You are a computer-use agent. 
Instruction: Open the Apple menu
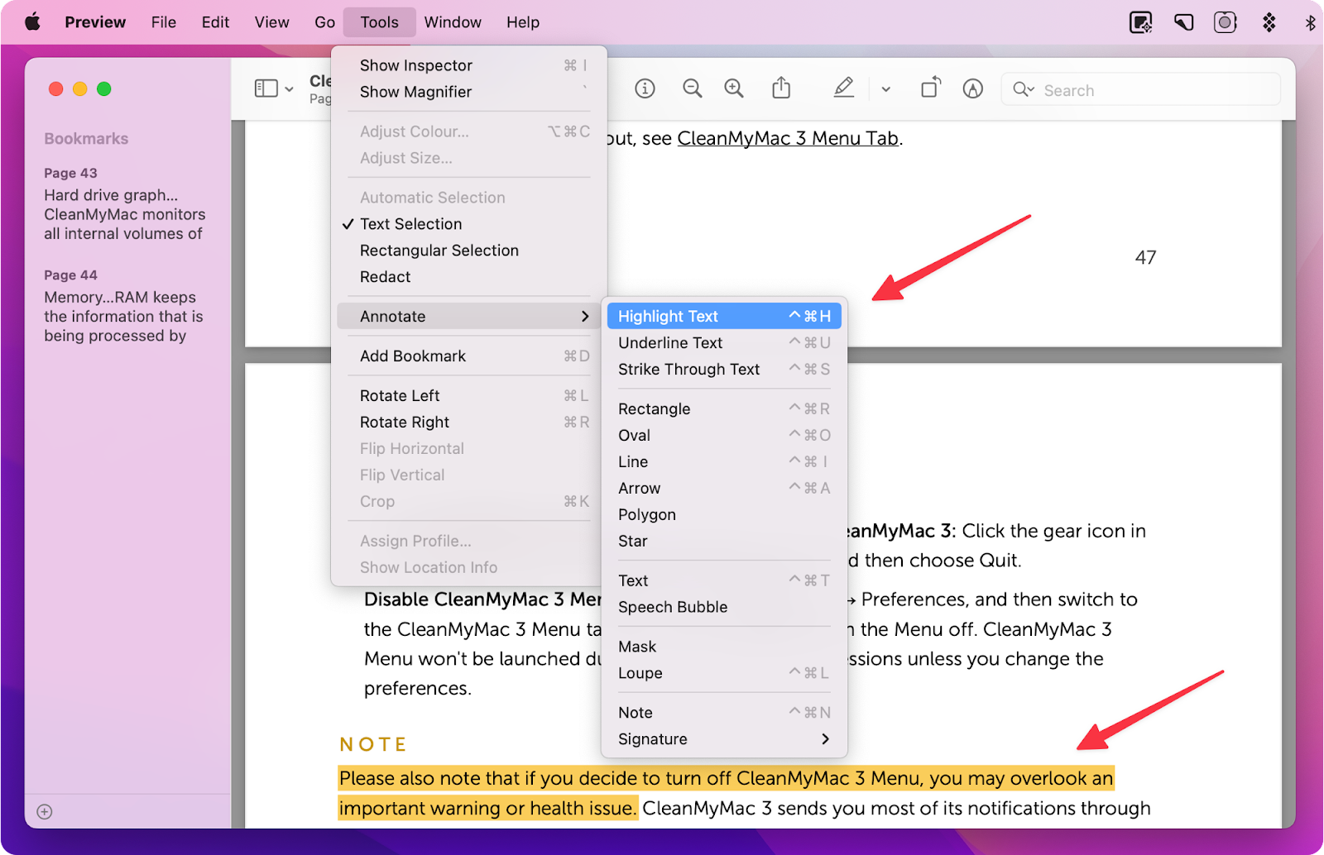click(32, 22)
